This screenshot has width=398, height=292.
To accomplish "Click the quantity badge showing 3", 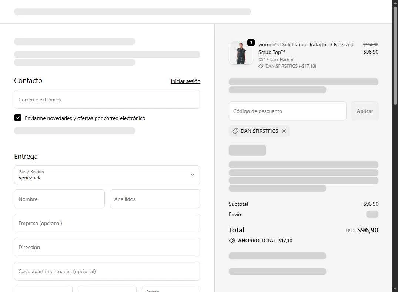I will tap(251, 43).
